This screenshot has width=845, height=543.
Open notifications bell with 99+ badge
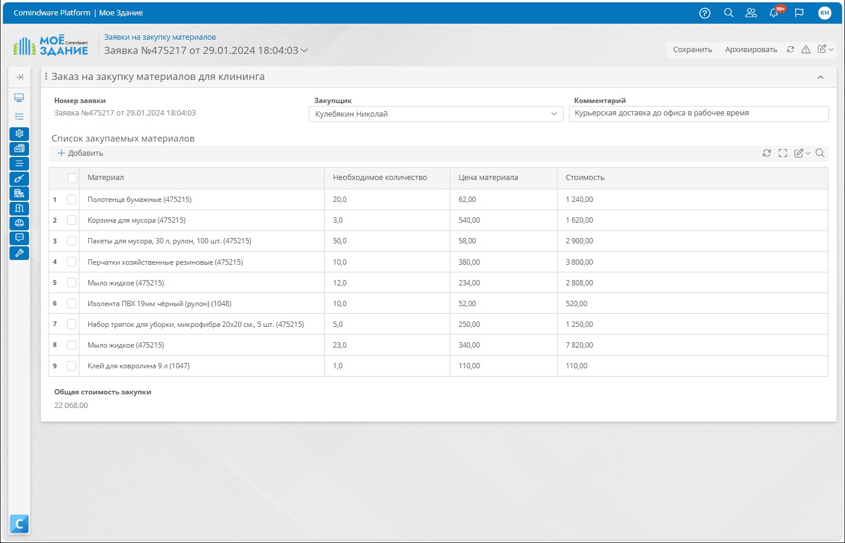pyautogui.click(x=774, y=12)
